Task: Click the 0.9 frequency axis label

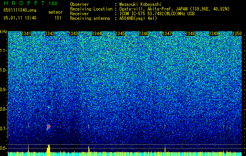Action: [3, 90]
